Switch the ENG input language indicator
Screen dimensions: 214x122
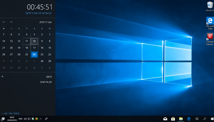point(21,119)
